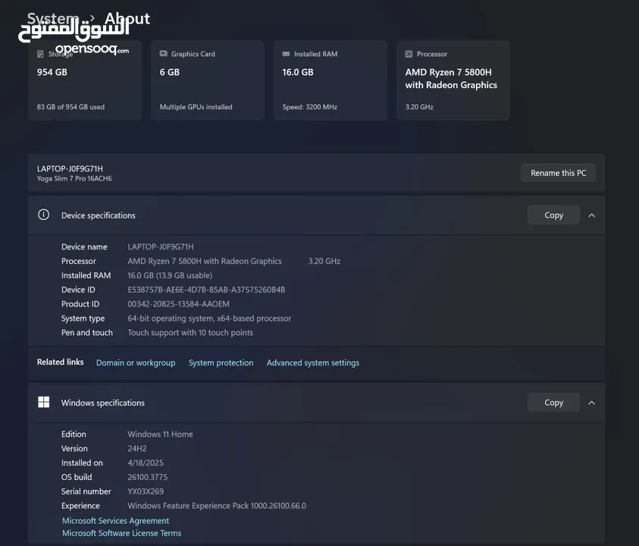Click Touch support with 10 touch points
This screenshot has width=639, height=546.
pyautogui.click(x=190, y=332)
